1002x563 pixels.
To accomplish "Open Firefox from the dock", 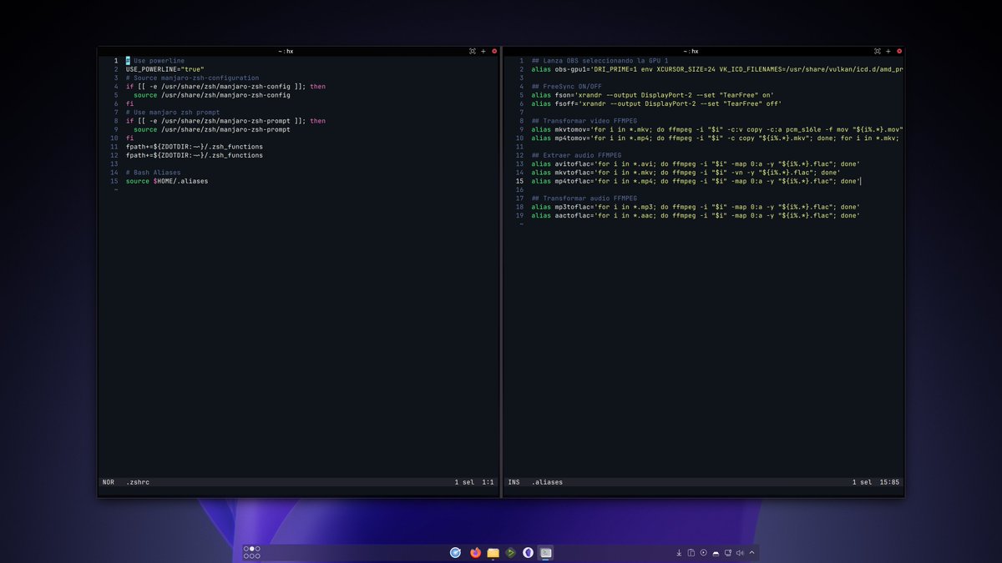I will pos(476,552).
